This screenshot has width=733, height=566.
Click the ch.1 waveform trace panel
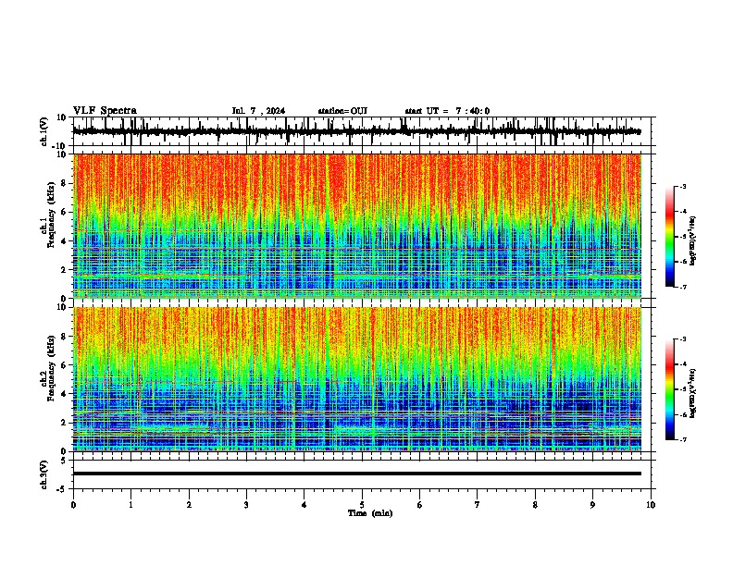coord(364,131)
